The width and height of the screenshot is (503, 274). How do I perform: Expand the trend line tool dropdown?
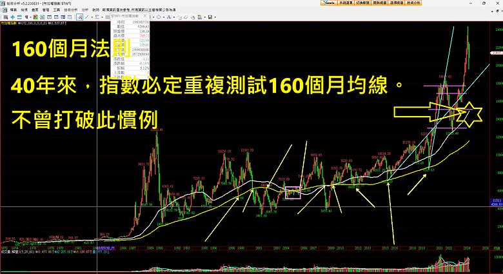coord(92,17)
